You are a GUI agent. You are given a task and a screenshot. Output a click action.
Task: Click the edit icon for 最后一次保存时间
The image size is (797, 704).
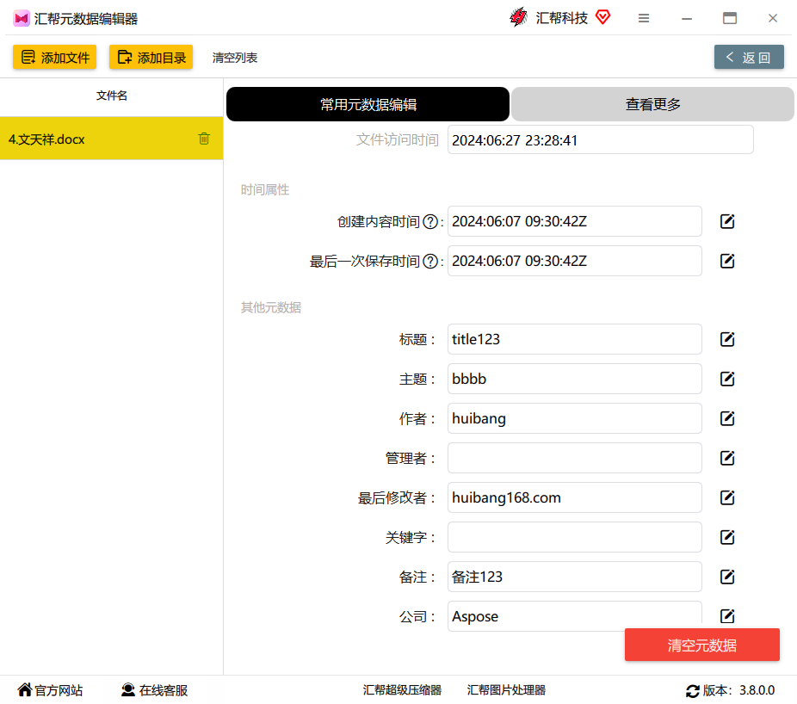pyautogui.click(x=727, y=261)
